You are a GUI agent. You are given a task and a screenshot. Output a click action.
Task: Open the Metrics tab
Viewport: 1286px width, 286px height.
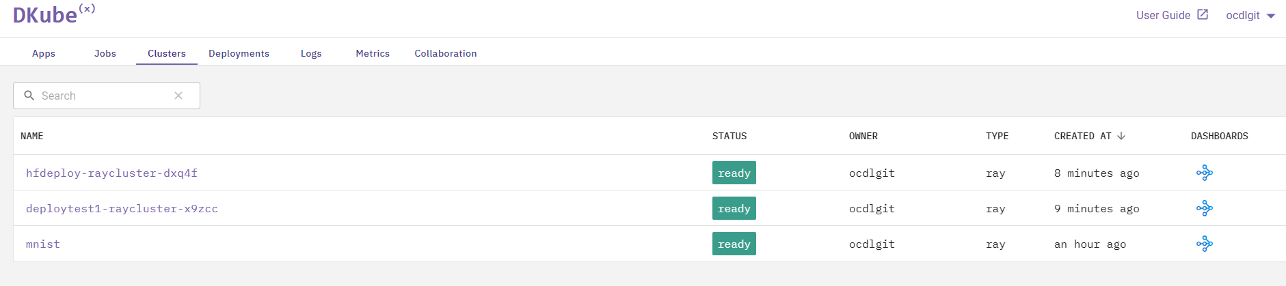373,53
